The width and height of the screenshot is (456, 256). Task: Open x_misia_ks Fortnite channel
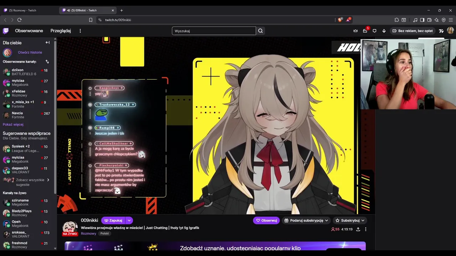[x=26, y=104]
